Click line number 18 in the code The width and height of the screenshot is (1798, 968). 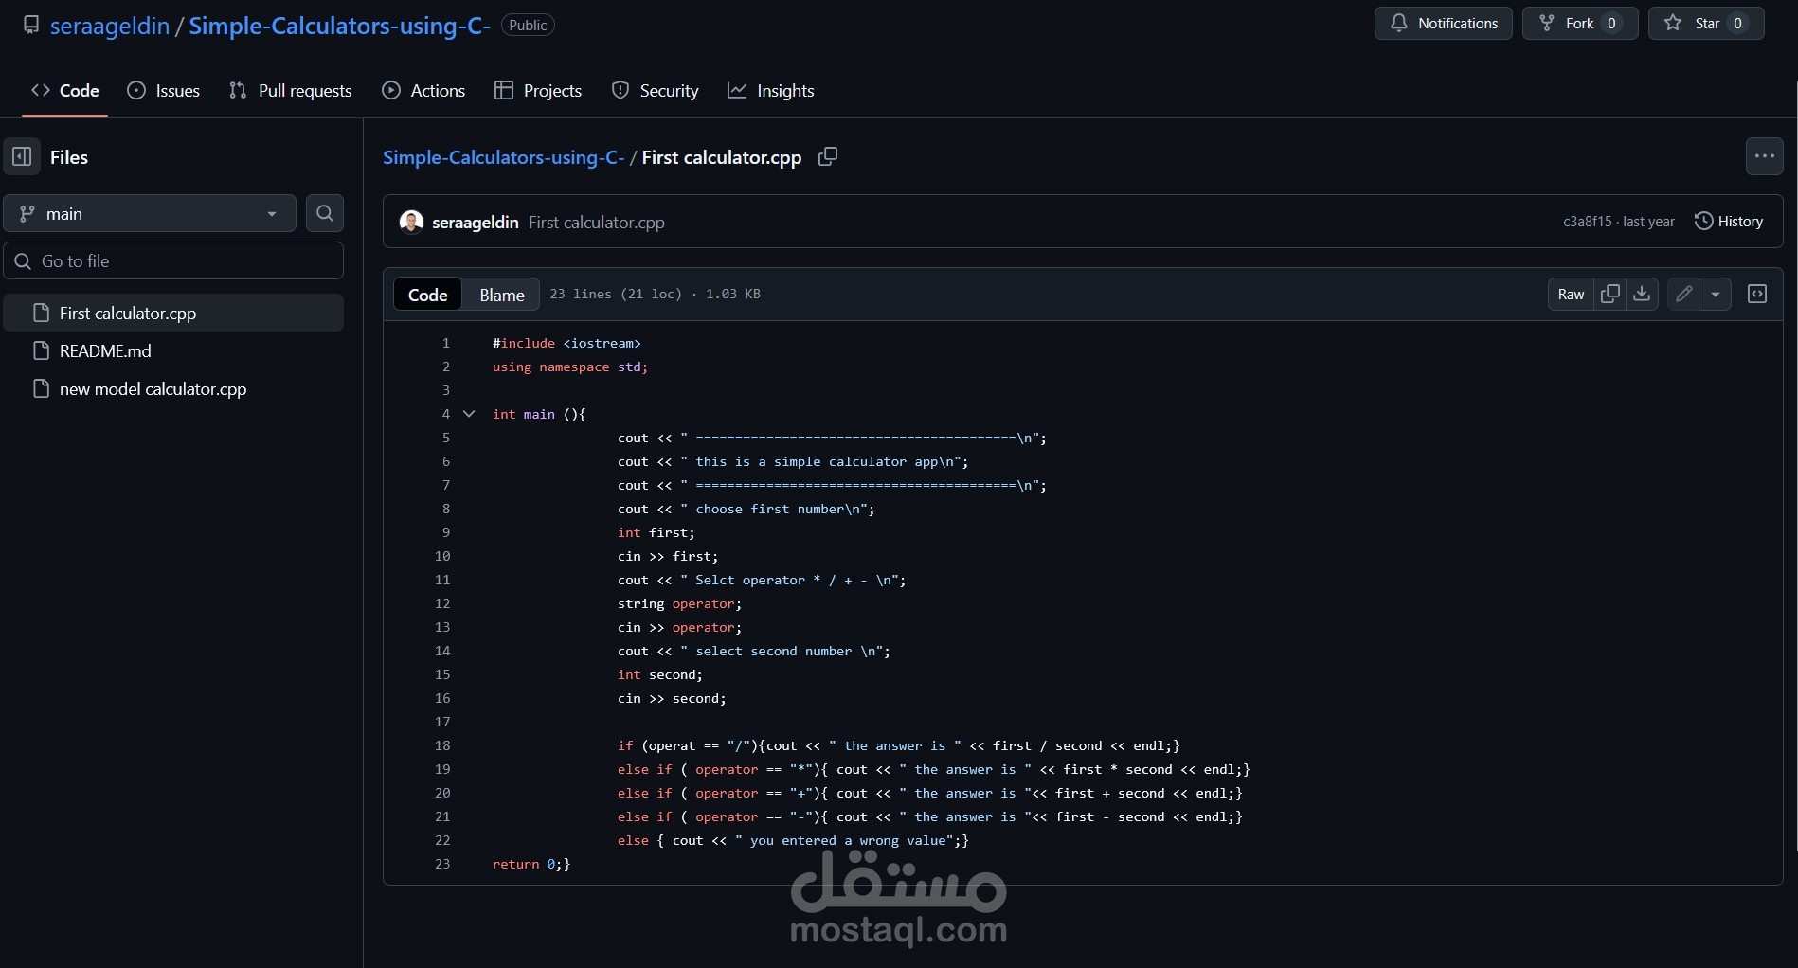(x=442, y=745)
